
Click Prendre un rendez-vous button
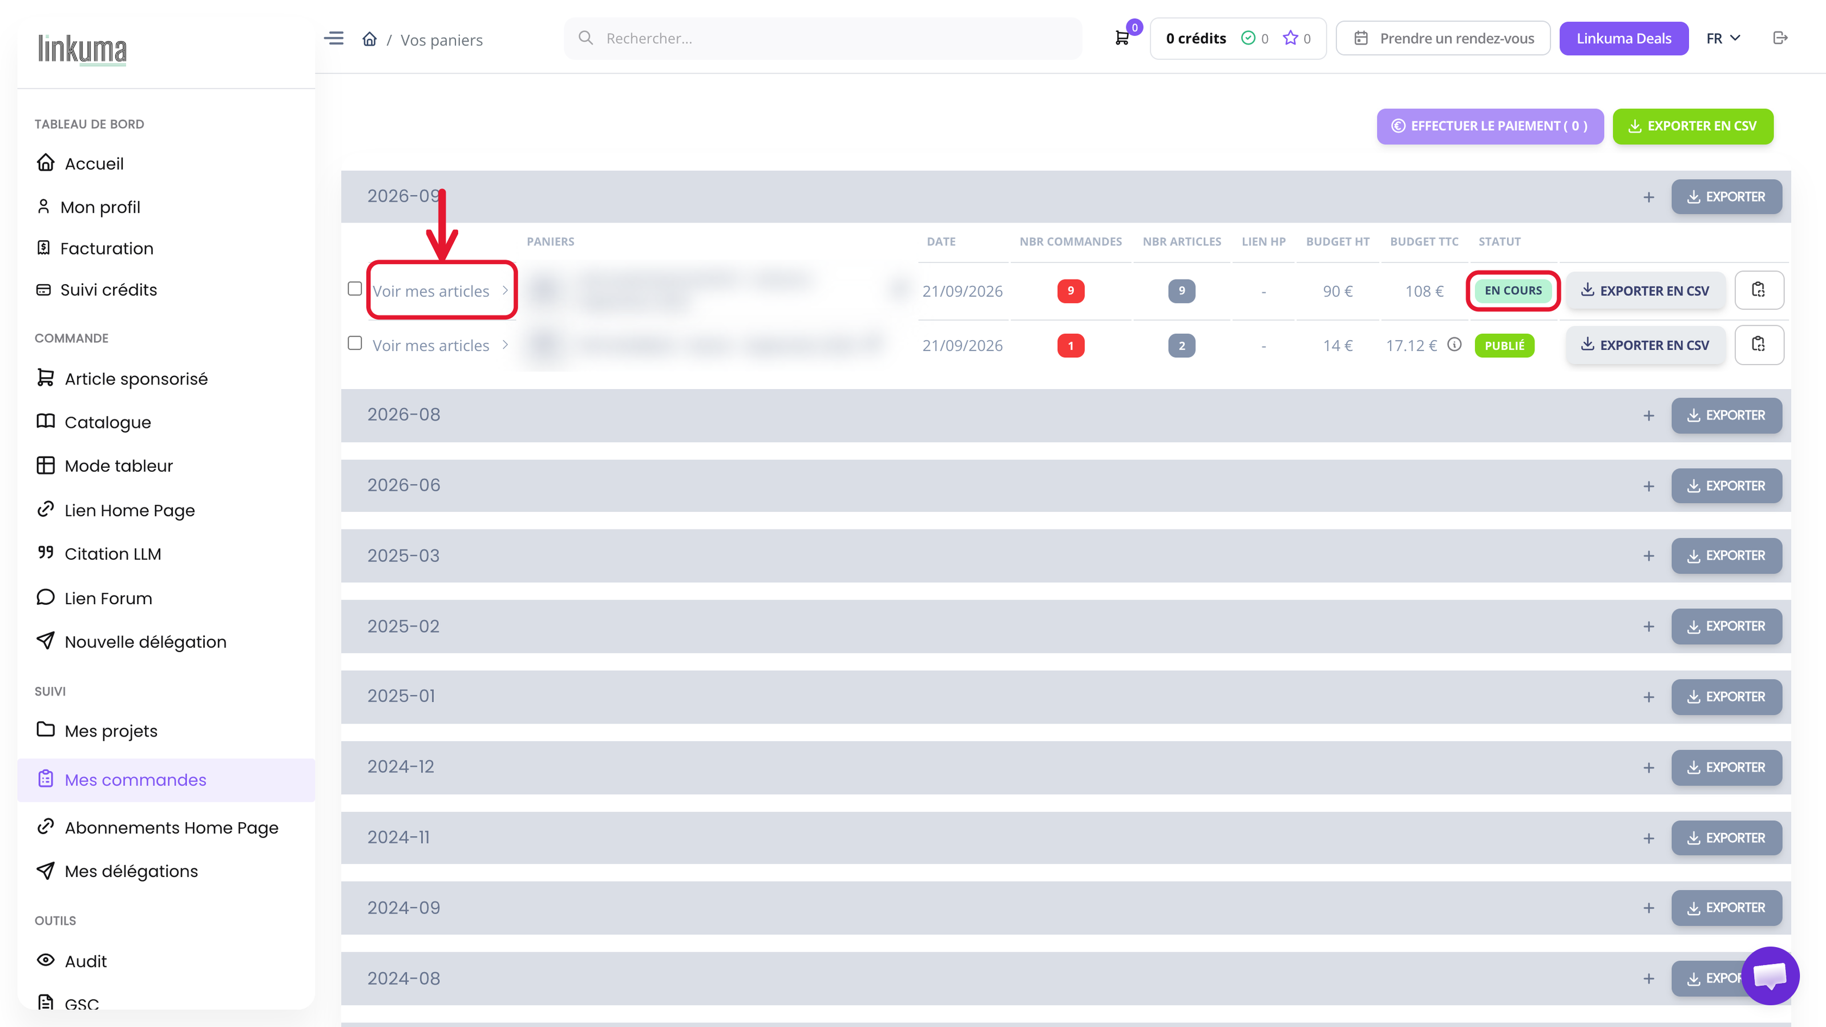click(1443, 38)
